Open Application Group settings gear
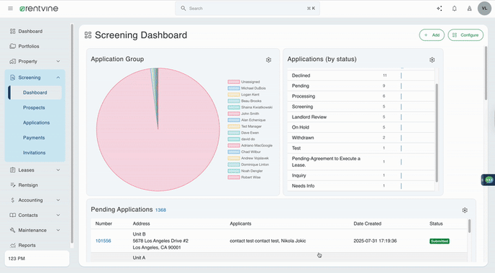 [x=268, y=60]
